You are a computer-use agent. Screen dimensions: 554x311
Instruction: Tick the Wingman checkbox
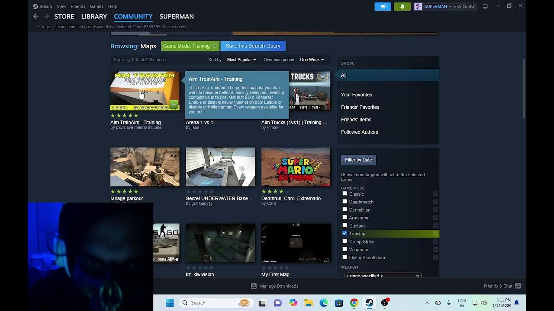[x=345, y=249]
